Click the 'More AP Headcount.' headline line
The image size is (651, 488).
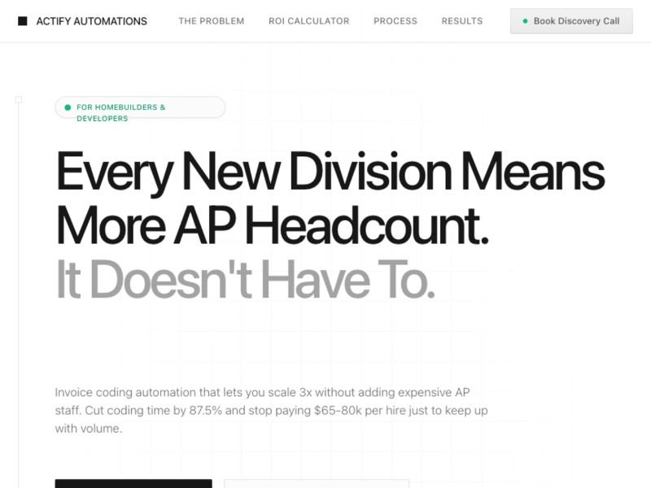click(x=272, y=225)
